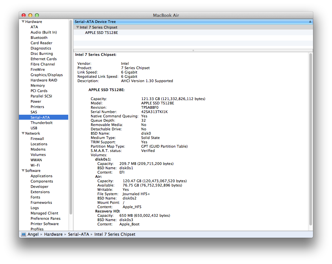Image resolution: width=332 pixels, height=264 pixels.
Task: Open Firewall under Network
Action: click(37, 139)
